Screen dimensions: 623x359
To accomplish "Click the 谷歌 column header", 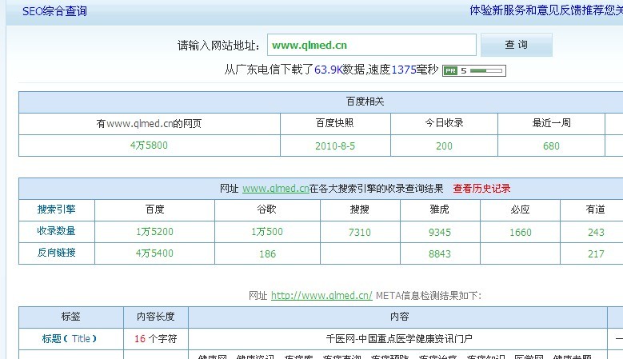I will click(266, 209).
